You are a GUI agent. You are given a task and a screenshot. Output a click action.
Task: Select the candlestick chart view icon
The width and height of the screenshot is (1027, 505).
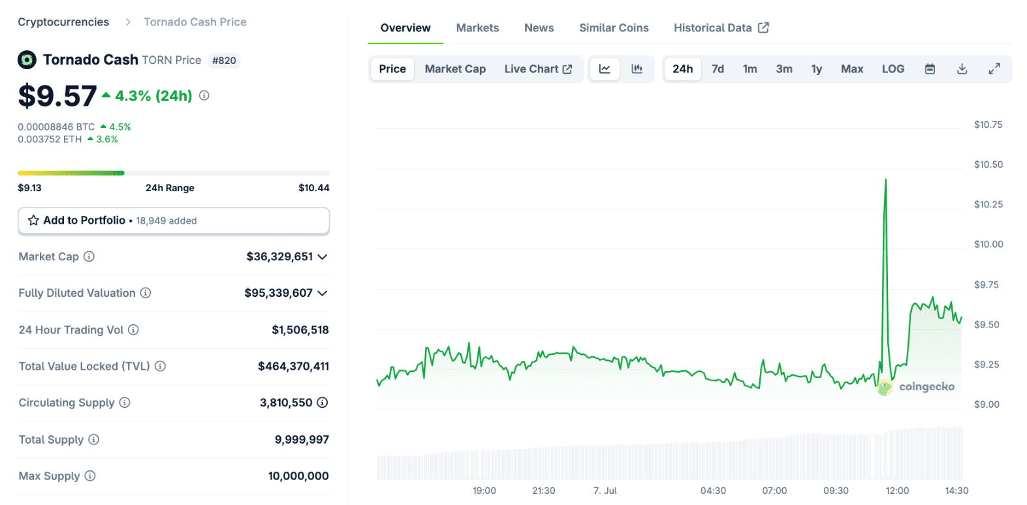tap(637, 69)
